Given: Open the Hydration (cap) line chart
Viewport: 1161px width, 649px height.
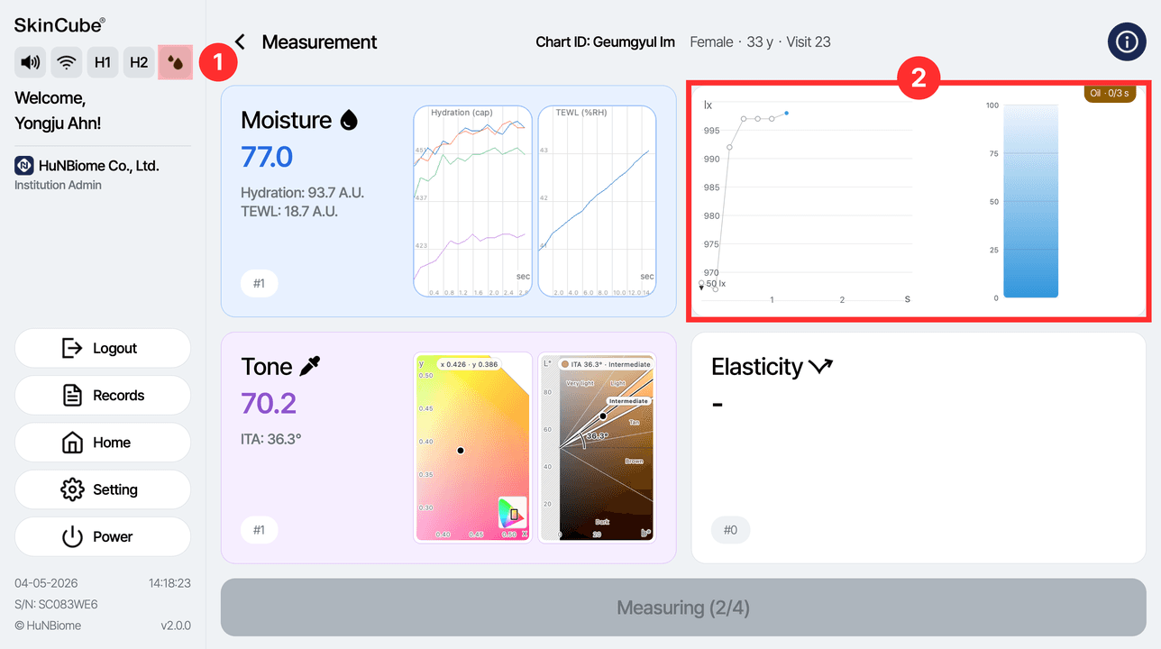Looking at the screenshot, I should pyautogui.click(x=472, y=201).
